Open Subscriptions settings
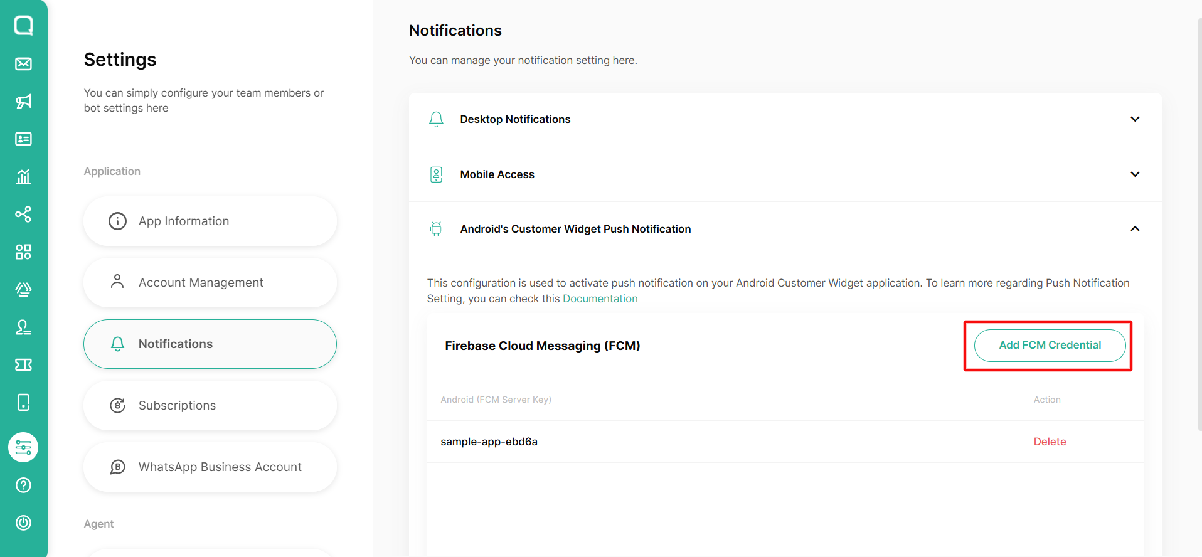The height and width of the screenshot is (557, 1202). (210, 406)
